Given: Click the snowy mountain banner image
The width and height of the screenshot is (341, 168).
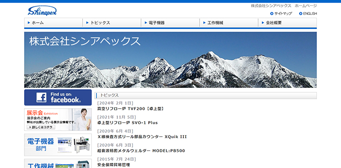Looking at the screenshot, I should coord(170,60).
